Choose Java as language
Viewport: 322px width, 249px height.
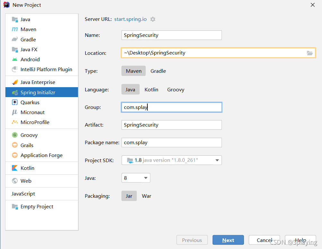(130, 89)
